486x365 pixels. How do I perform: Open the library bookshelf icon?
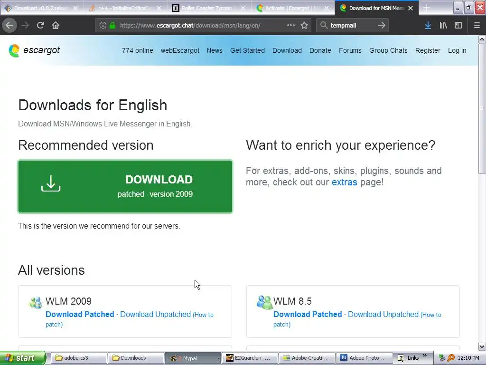pyautogui.click(x=443, y=25)
